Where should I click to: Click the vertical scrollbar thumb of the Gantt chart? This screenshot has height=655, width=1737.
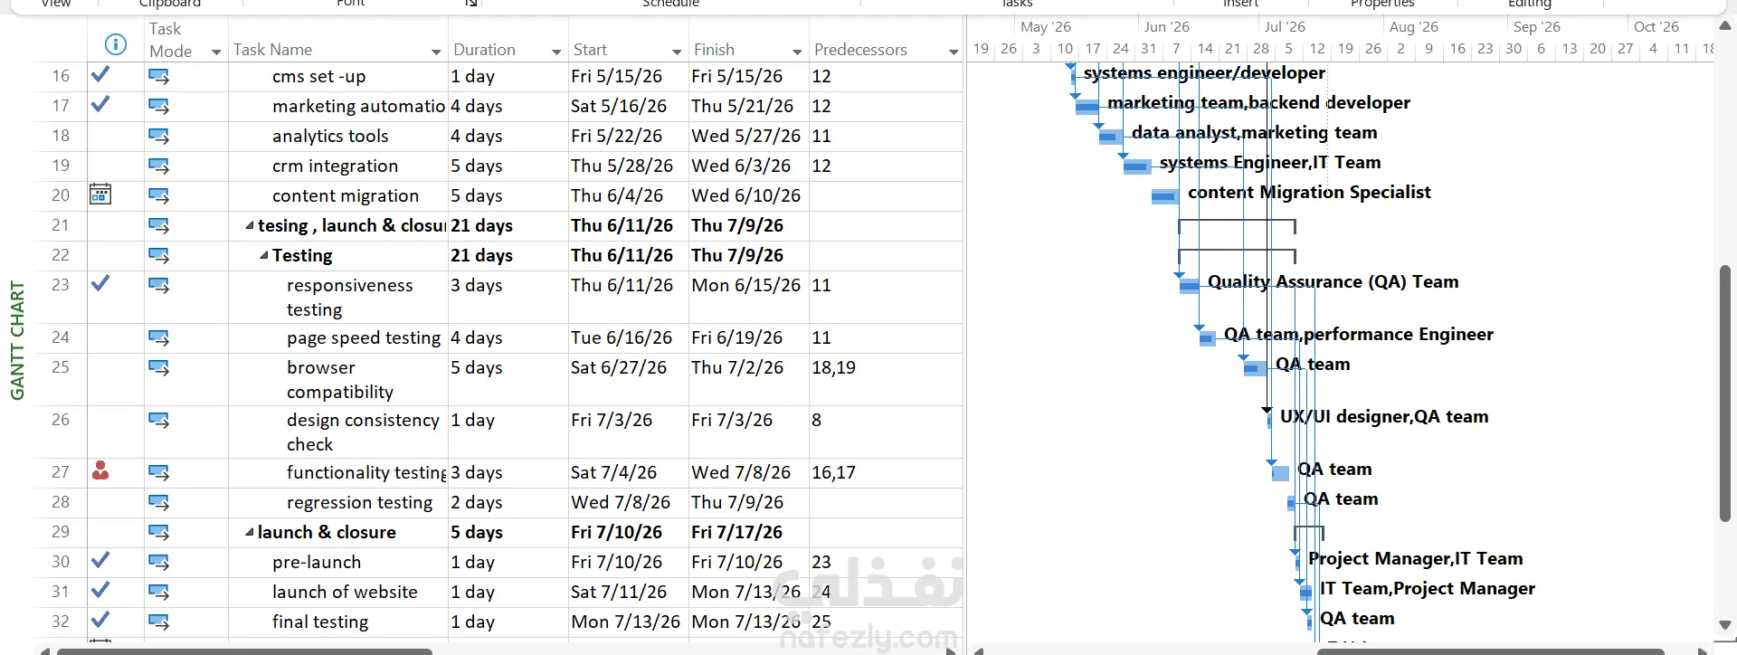[1725, 394]
